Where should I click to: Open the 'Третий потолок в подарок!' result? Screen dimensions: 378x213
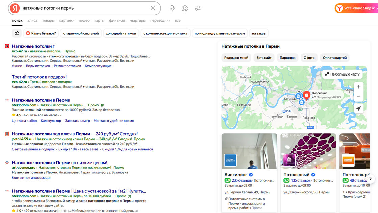pyautogui.click(x=39, y=77)
